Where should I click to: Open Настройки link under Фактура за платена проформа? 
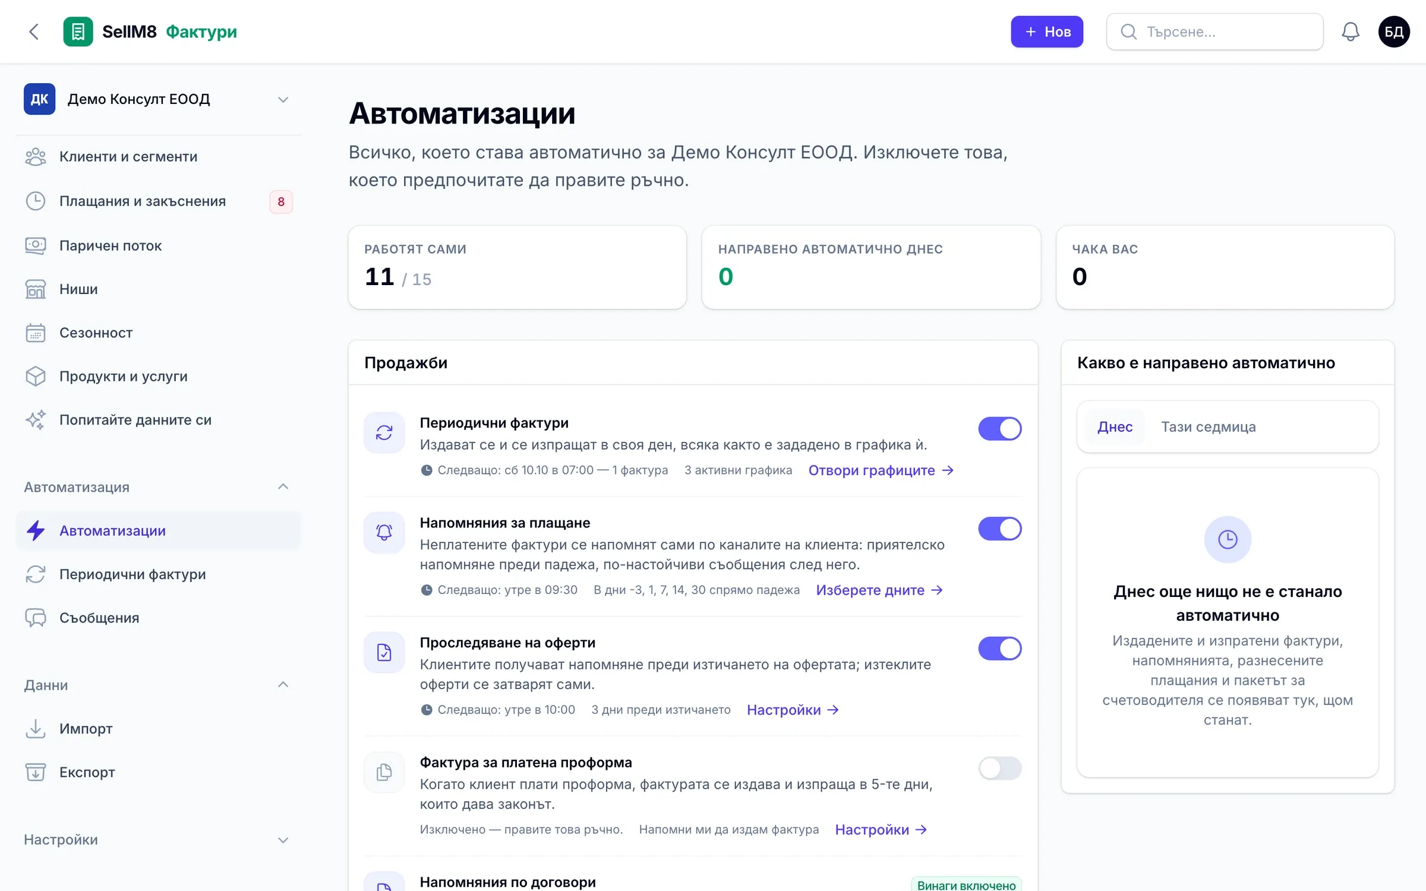pyautogui.click(x=881, y=830)
